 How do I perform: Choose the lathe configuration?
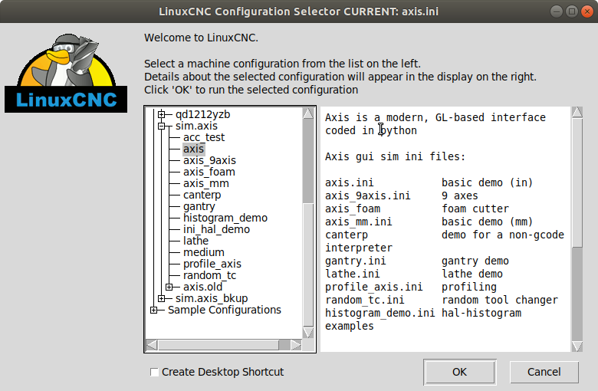point(195,241)
